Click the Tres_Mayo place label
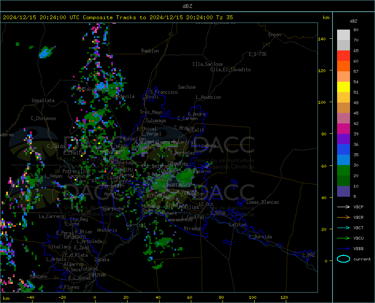375x303 pixels. point(151,112)
